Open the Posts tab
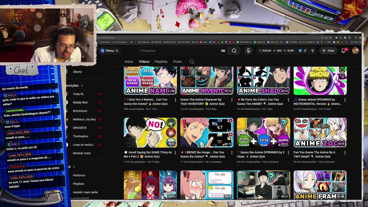The height and width of the screenshot is (207, 368). coord(177,62)
